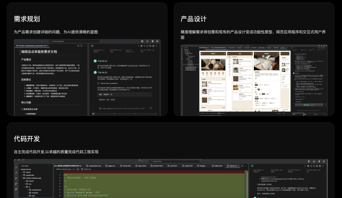342x198 pixels.
Task: Toggle primary sidebar icon in 需求规划 title bar
Action: pyautogui.click(x=142, y=41)
